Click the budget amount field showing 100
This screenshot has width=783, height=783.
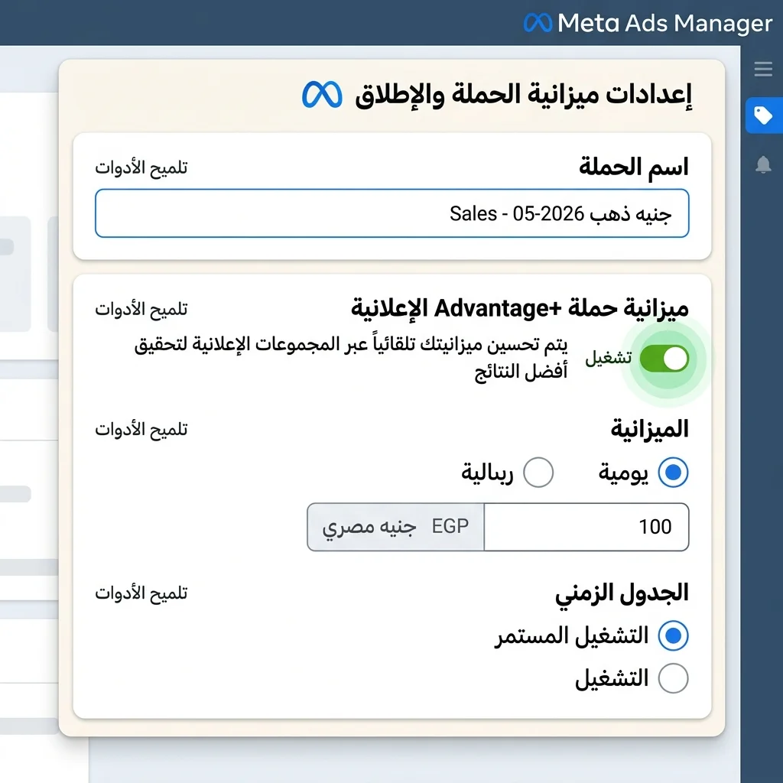point(586,527)
